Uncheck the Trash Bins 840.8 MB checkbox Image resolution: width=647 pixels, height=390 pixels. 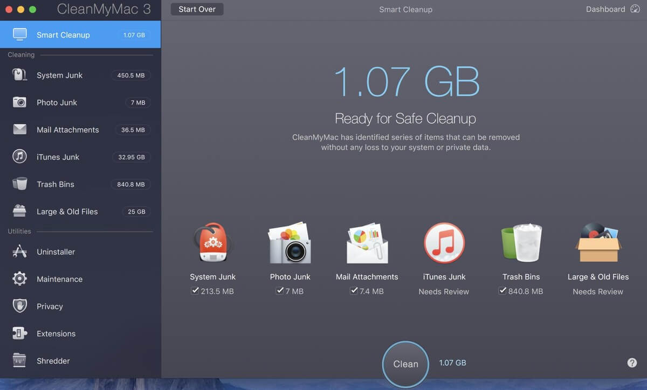click(503, 291)
